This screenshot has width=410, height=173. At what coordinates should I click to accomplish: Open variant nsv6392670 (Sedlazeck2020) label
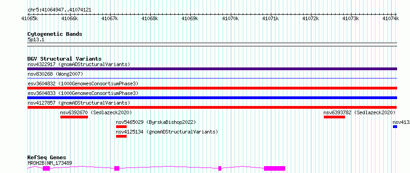pyautogui.click(x=96, y=112)
